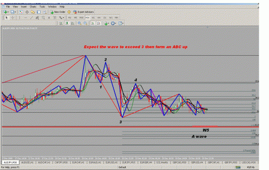Switch chart to H1 timeframe

coord(93,18)
